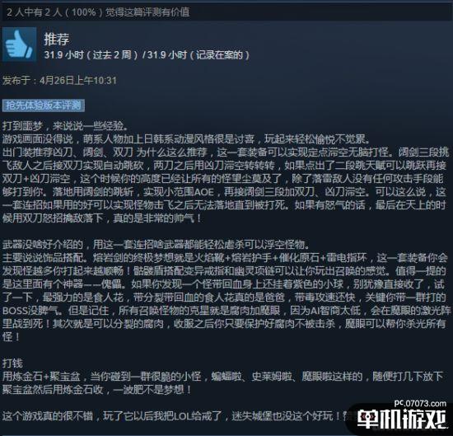Click the 发布于 4月26日 posted date
Screen dimensions: 453x436
[x=59, y=81]
